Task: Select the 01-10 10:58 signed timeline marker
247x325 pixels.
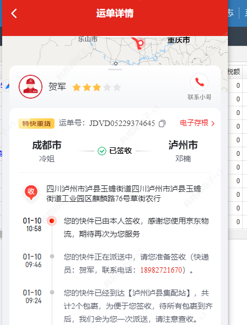Action: tap(52, 221)
